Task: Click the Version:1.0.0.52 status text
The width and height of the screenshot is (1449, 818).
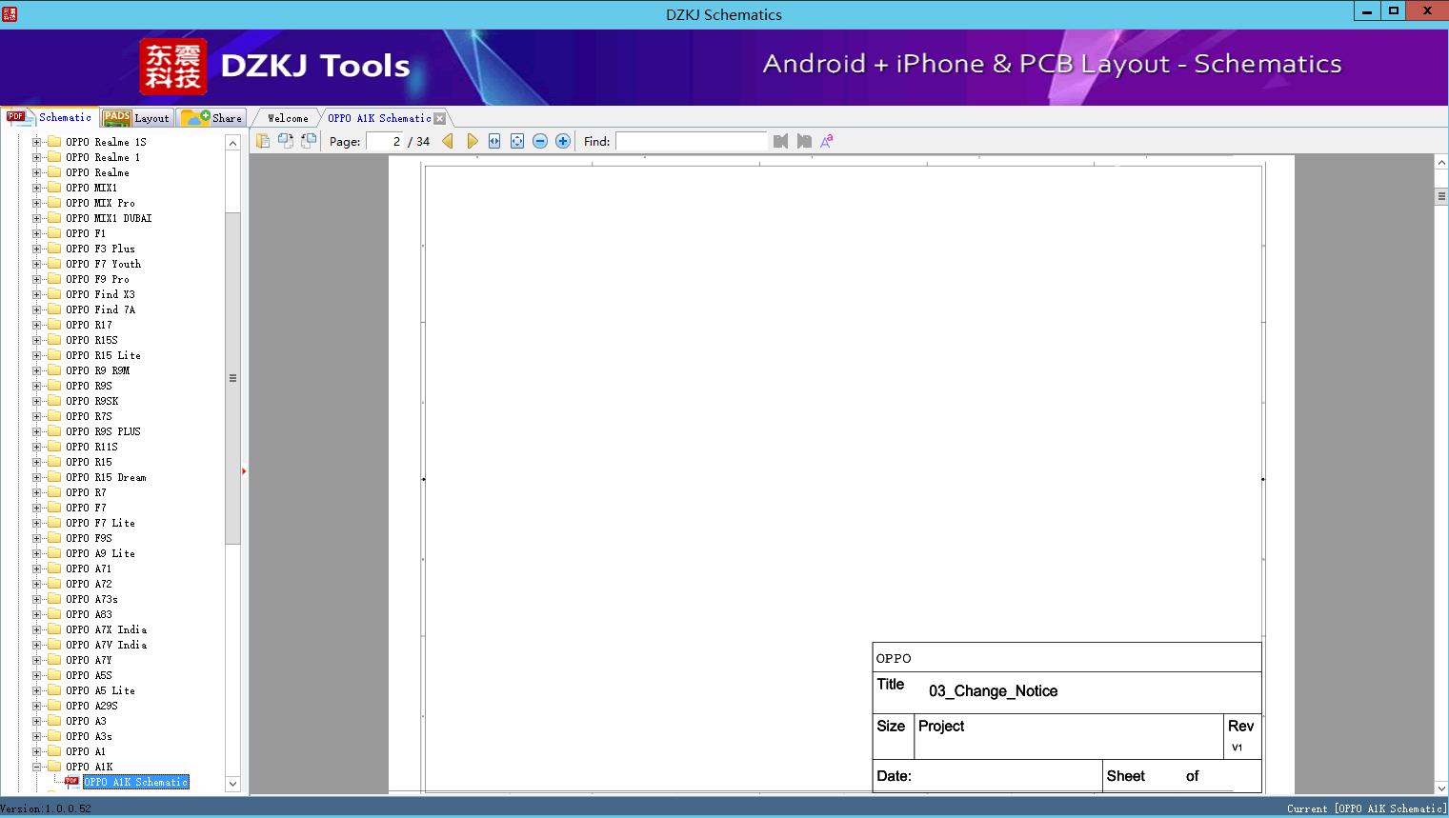Action: click(46, 808)
